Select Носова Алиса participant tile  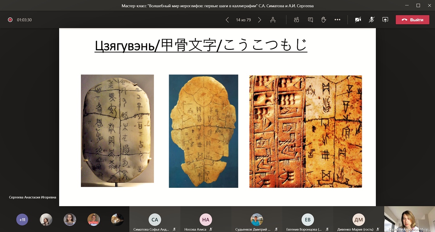point(206,220)
